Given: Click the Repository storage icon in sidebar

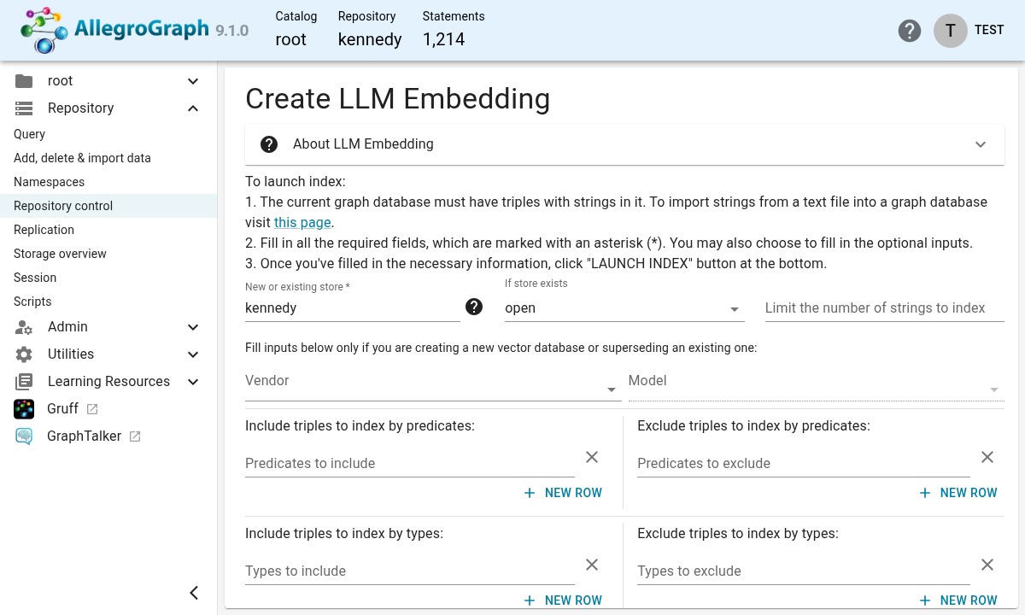Looking at the screenshot, I should pyautogui.click(x=24, y=108).
